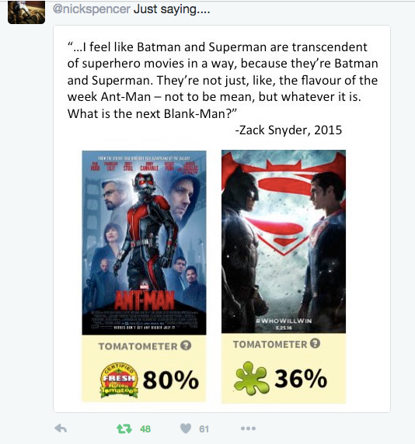Open the tweet author's profile avatar

pos(26,12)
